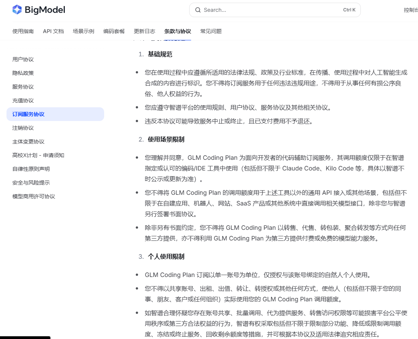The image size is (418, 339).
Task: Open 高校X计划 - 申请须知 page
Action: point(38,155)
